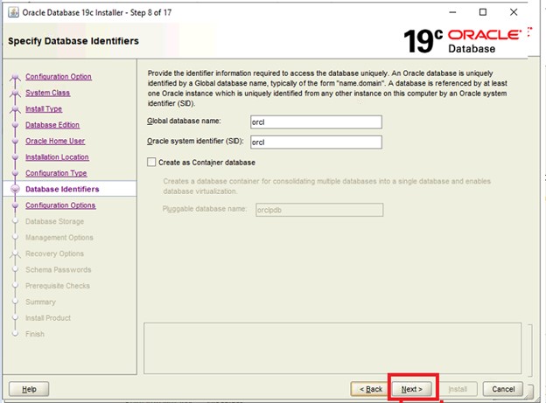Viewport: 546px width, 403px height.
Task: Go to the Install Type step
Action: coord(44,109)
